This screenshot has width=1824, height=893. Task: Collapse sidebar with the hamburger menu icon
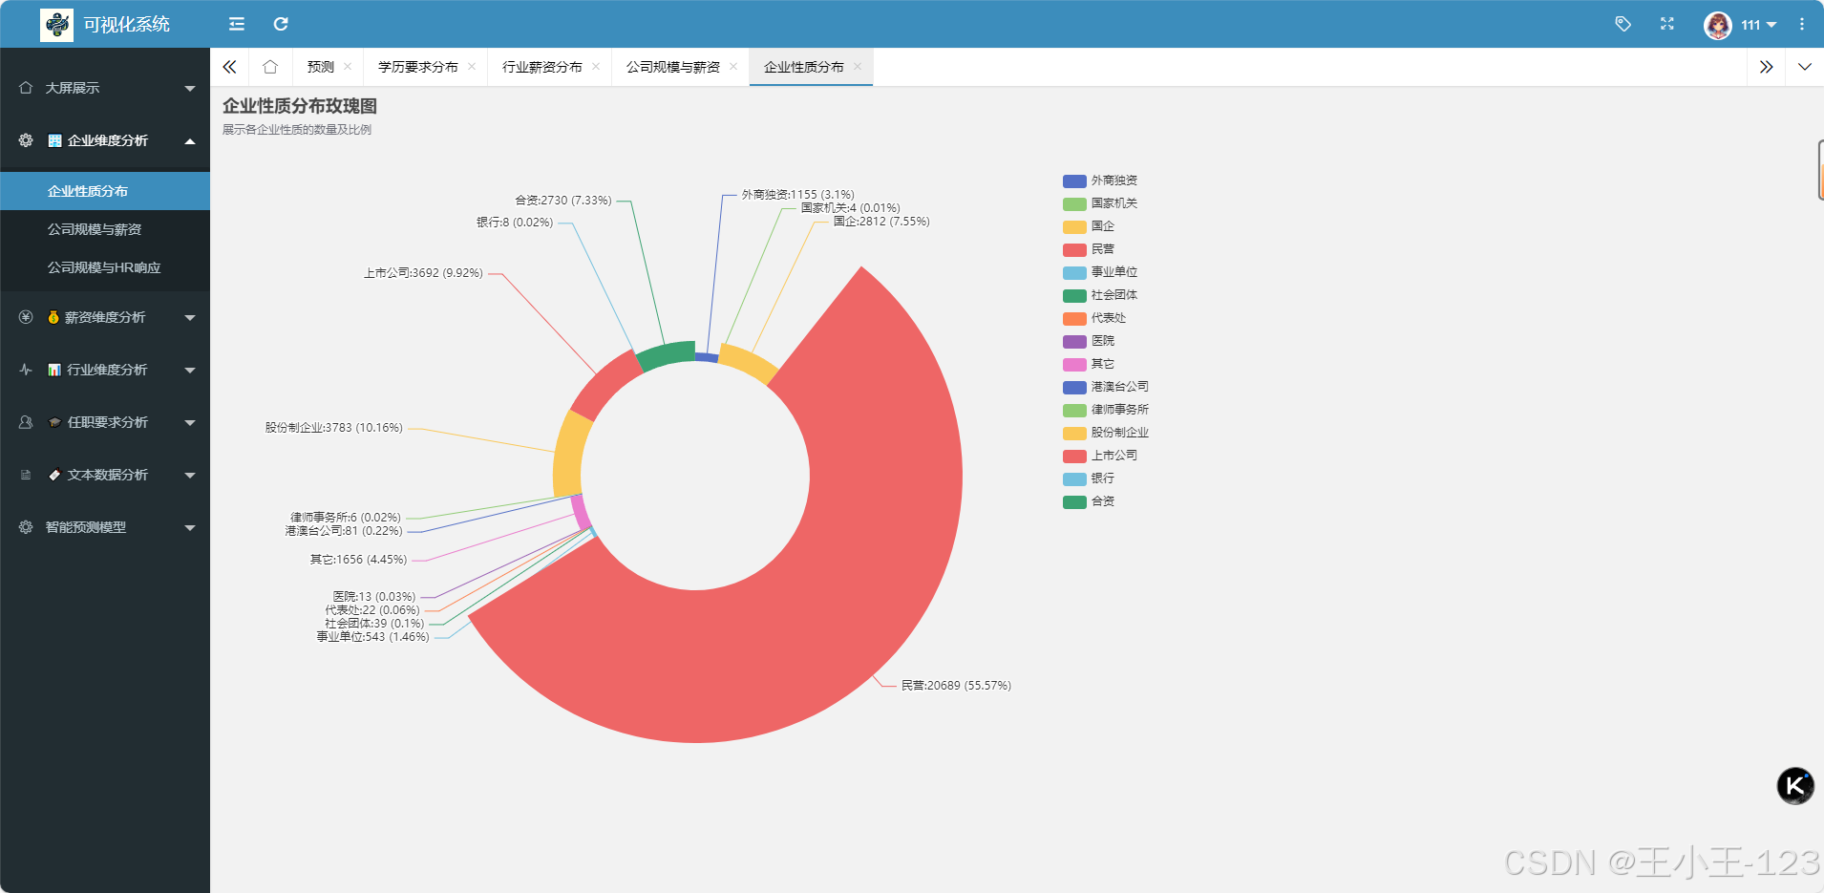click(237, 24)
